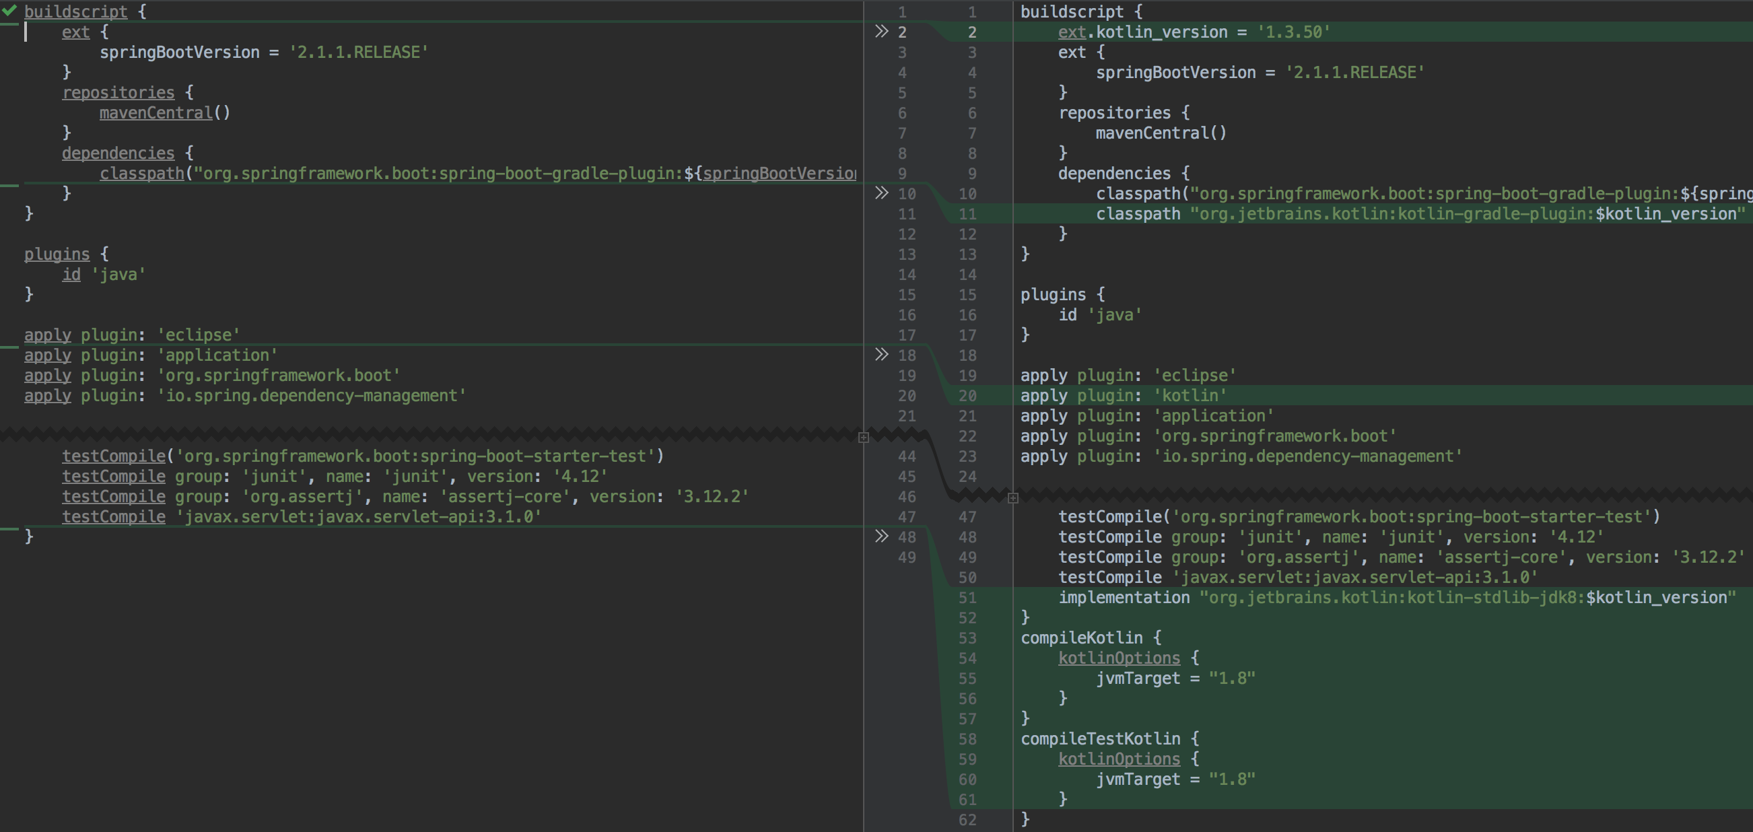1753x832 pixels.
Task: Click the implementation kotlin-stdlib-jdk8 line
Action: [1396, 597]
